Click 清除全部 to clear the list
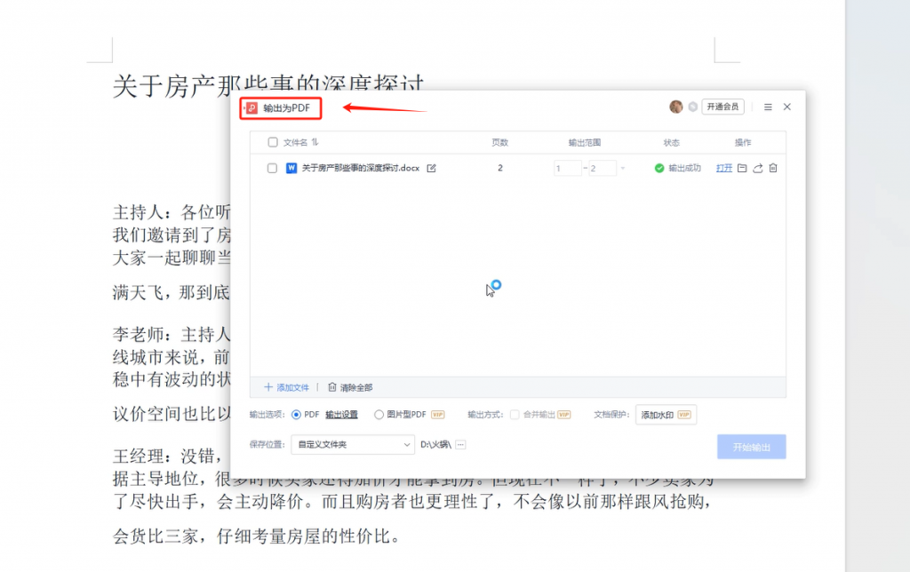Viewport: 910px width, 572px height. 350,387
